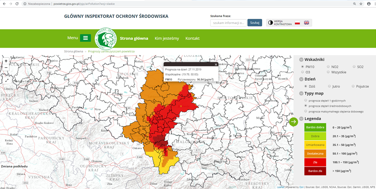The width and height of the screenshot is (376, 189).
Task: Choose Jutro as forecast day
Action: pos(329,86)
